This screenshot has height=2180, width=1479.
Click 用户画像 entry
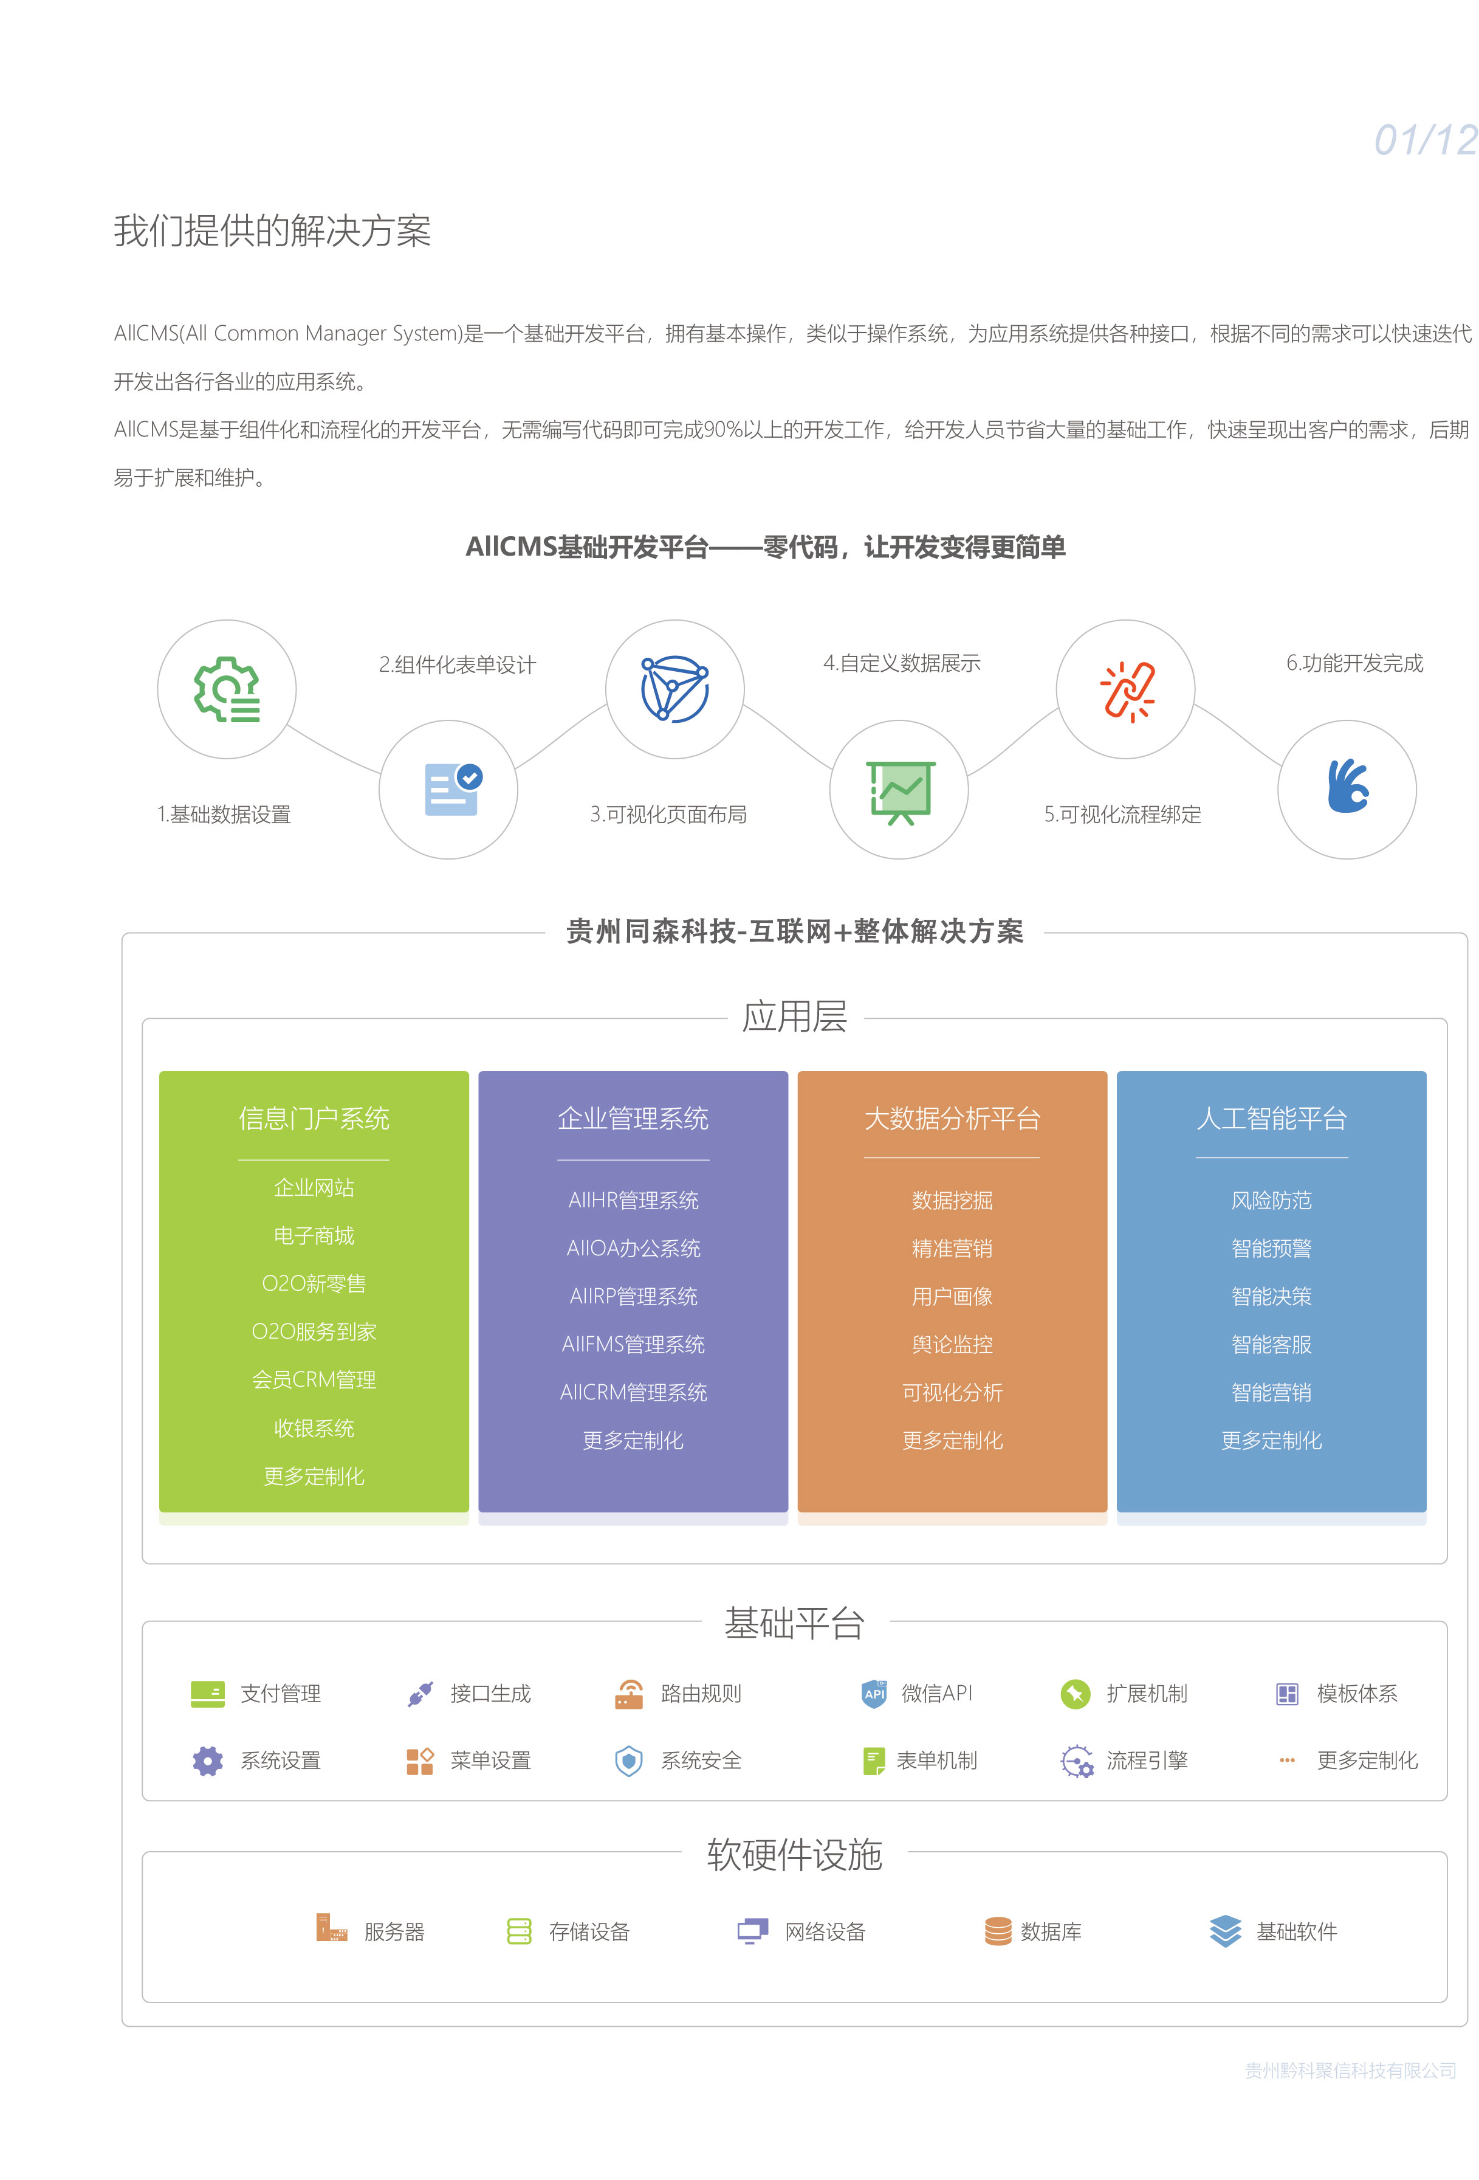point(952,1296)
